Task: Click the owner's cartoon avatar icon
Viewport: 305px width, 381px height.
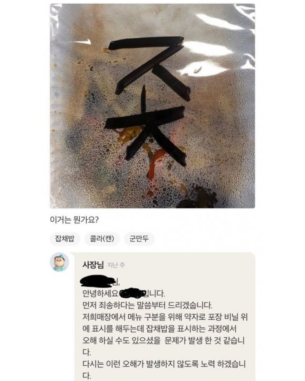Action: [59, 262]
